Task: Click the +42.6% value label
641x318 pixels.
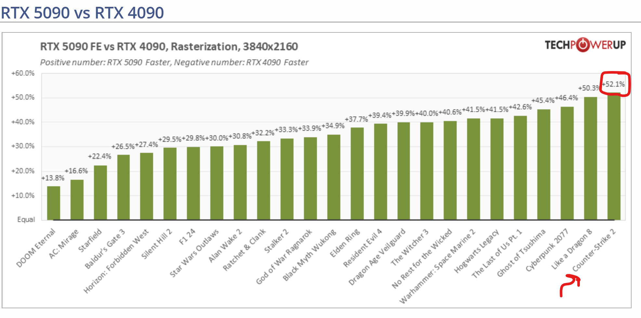Action: coord(520,107)
